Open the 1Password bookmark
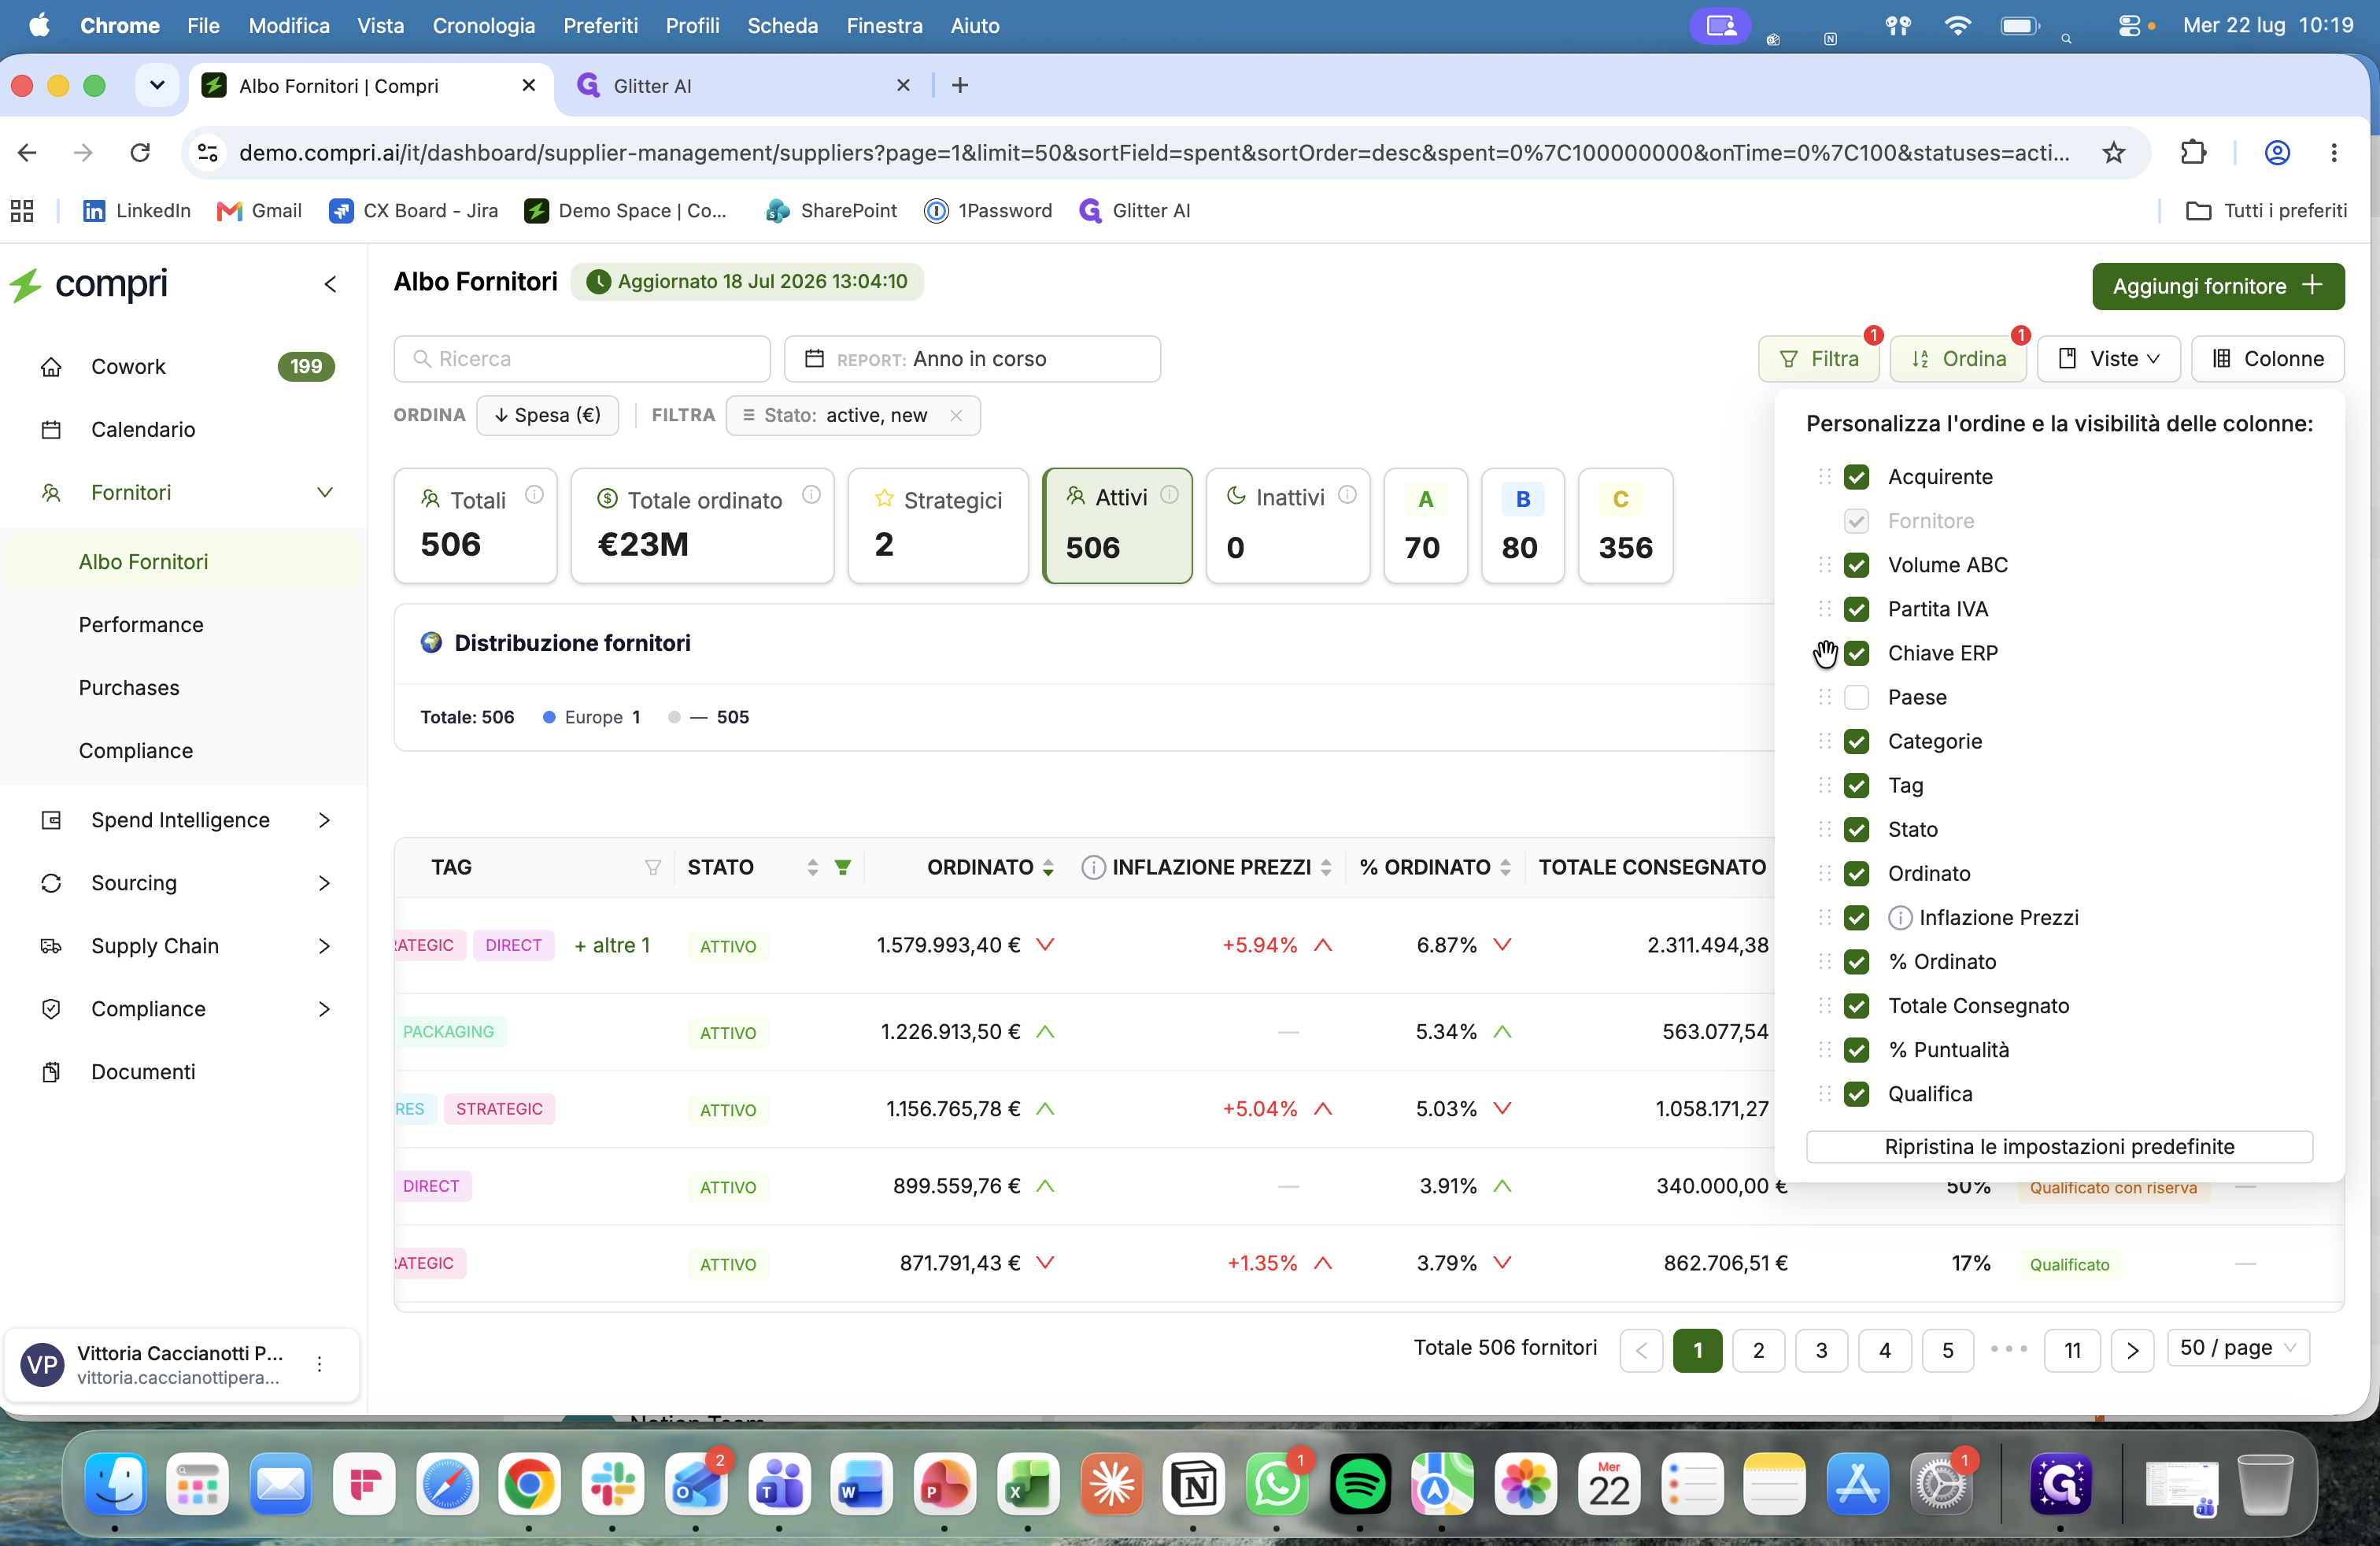 tap(988, 210)
